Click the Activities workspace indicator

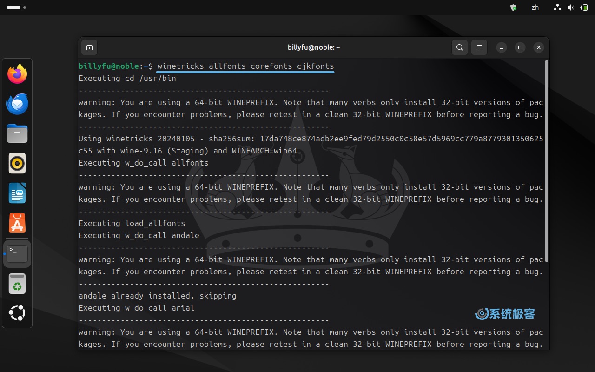16,7
